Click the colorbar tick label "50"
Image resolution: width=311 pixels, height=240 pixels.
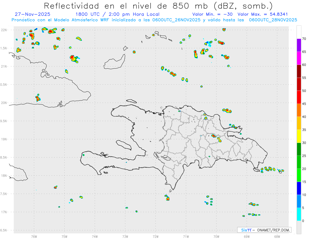pos(304,91)
